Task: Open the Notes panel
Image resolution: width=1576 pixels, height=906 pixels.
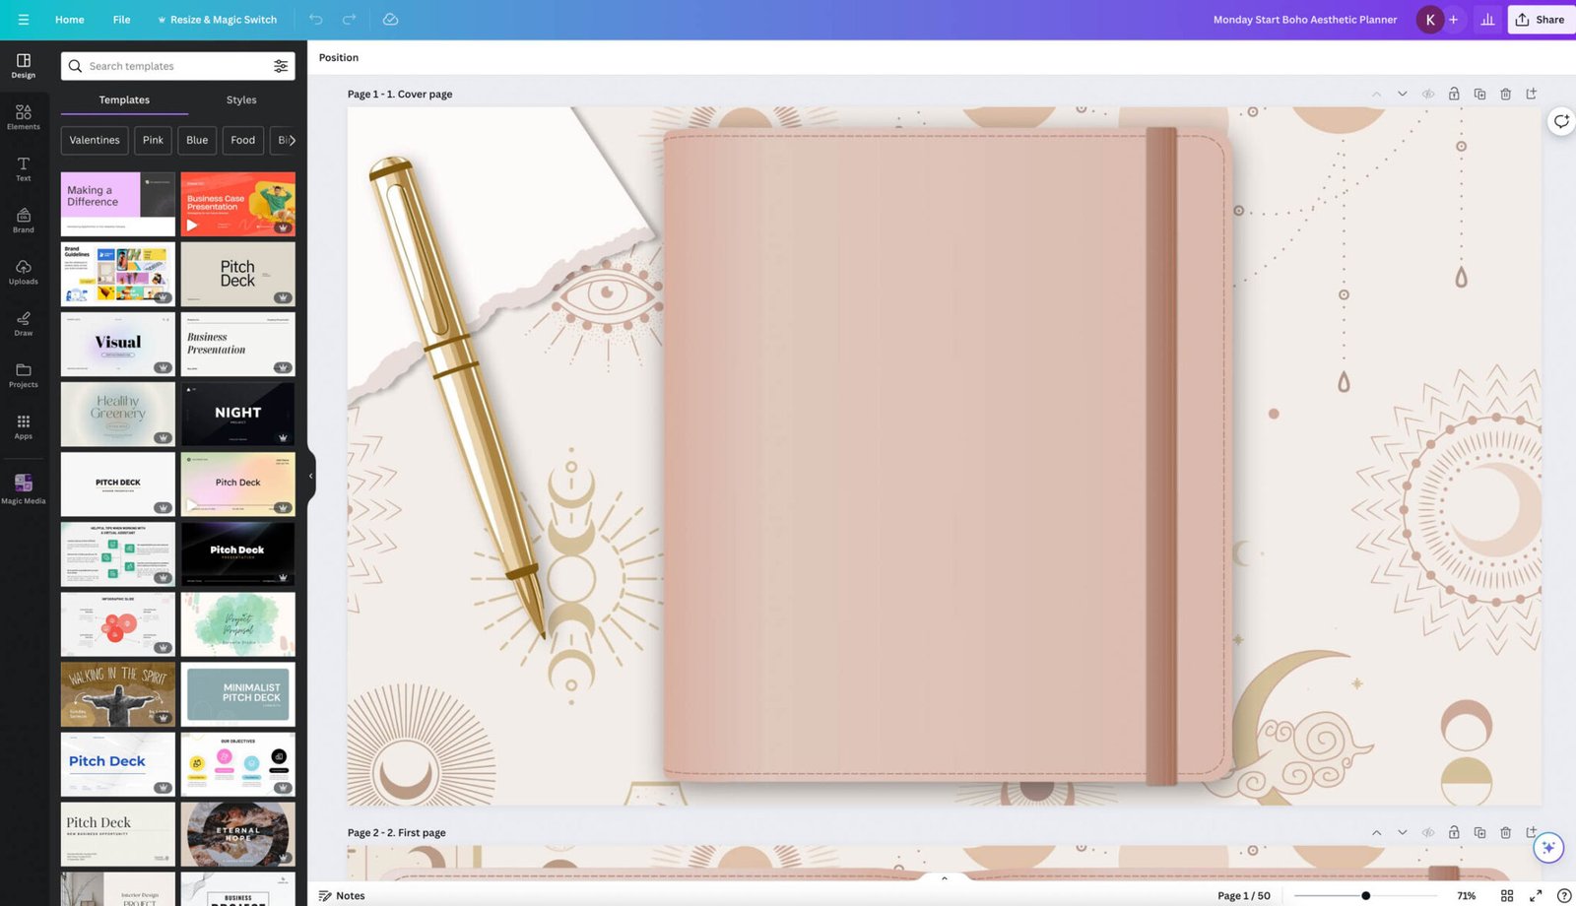Action: pyautogui.click(x=342, y=895)
